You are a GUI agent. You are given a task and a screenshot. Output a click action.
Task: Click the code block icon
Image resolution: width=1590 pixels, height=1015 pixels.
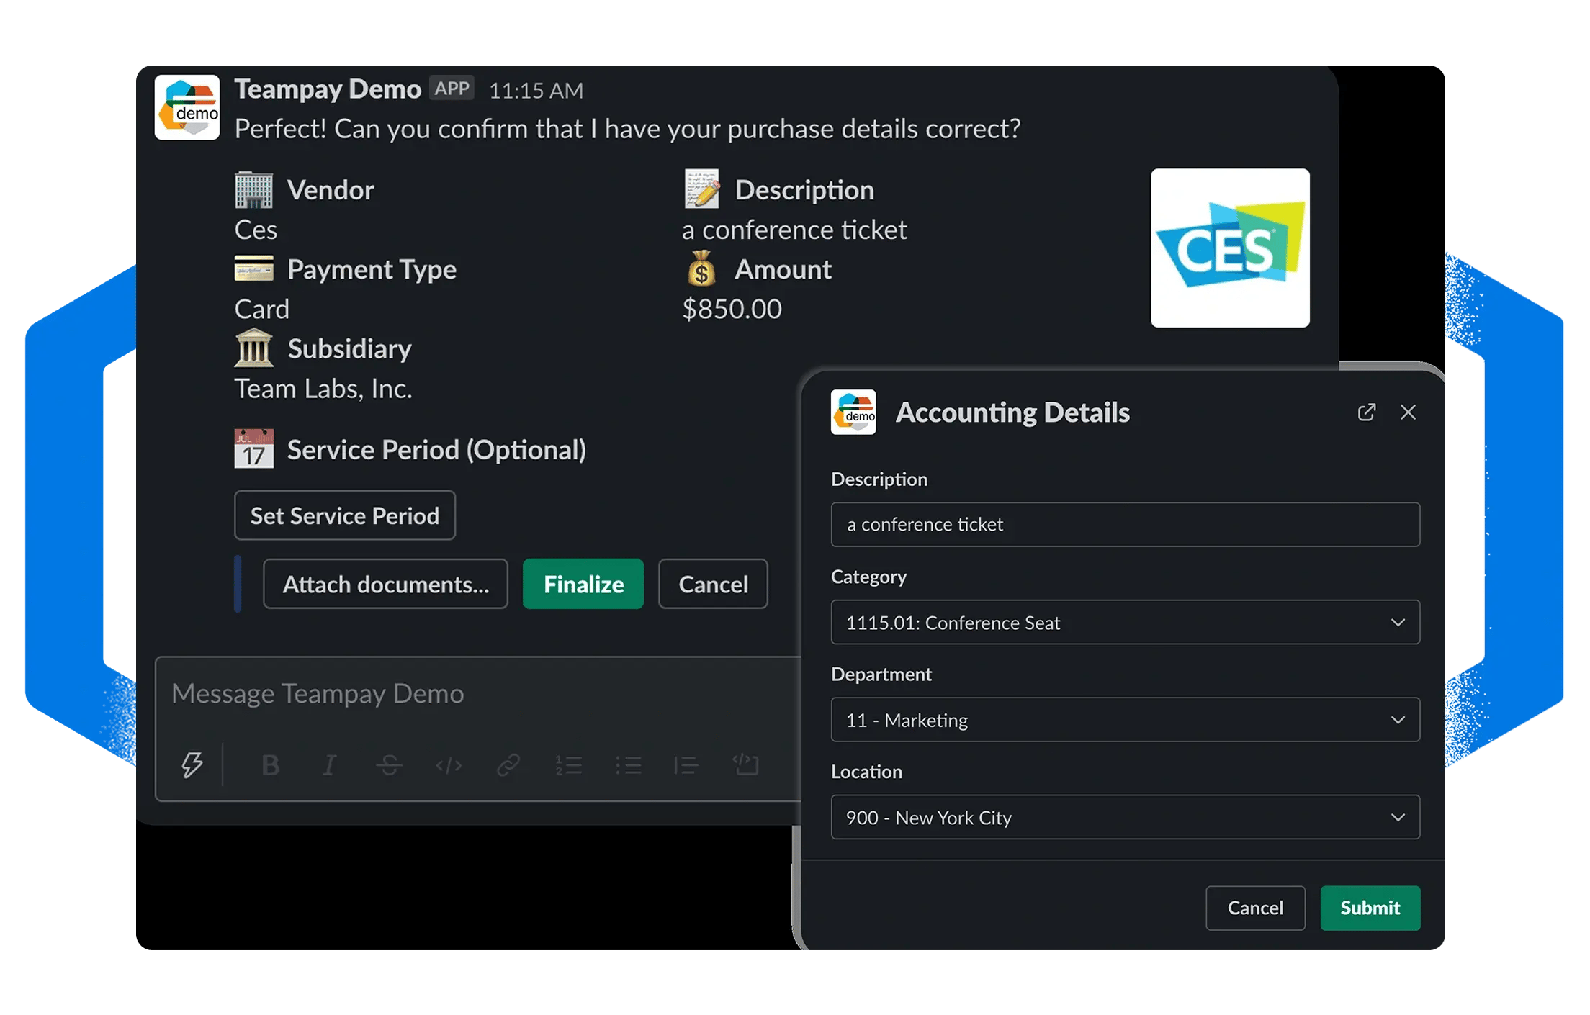point(746,764)
